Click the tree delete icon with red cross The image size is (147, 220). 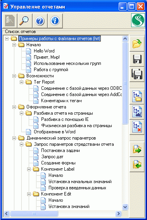tap(137, 127)
